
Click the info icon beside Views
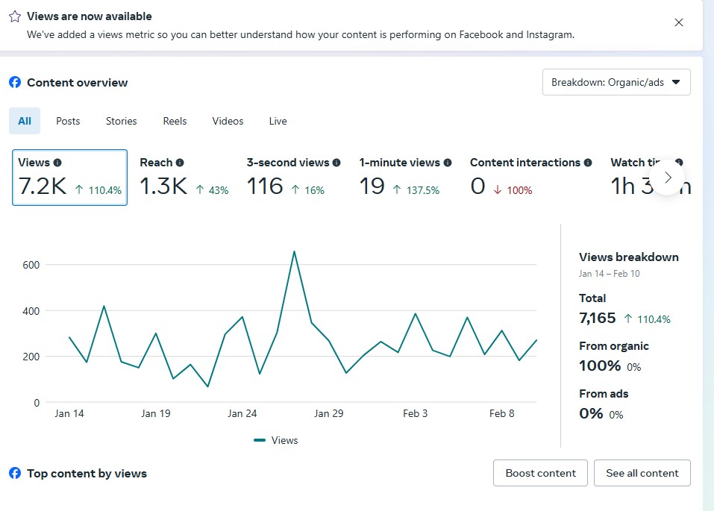[x=57, y=163]
